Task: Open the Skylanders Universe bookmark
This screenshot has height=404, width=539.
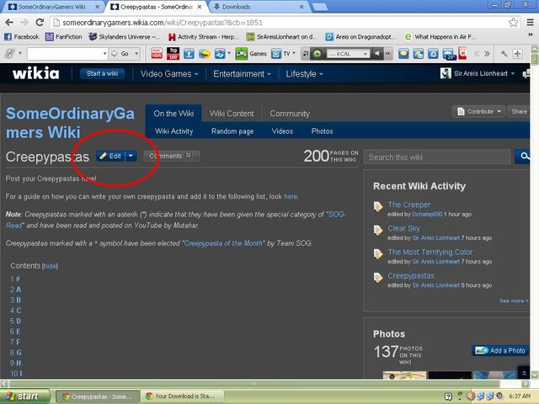Action: click(x=124, y=37)
